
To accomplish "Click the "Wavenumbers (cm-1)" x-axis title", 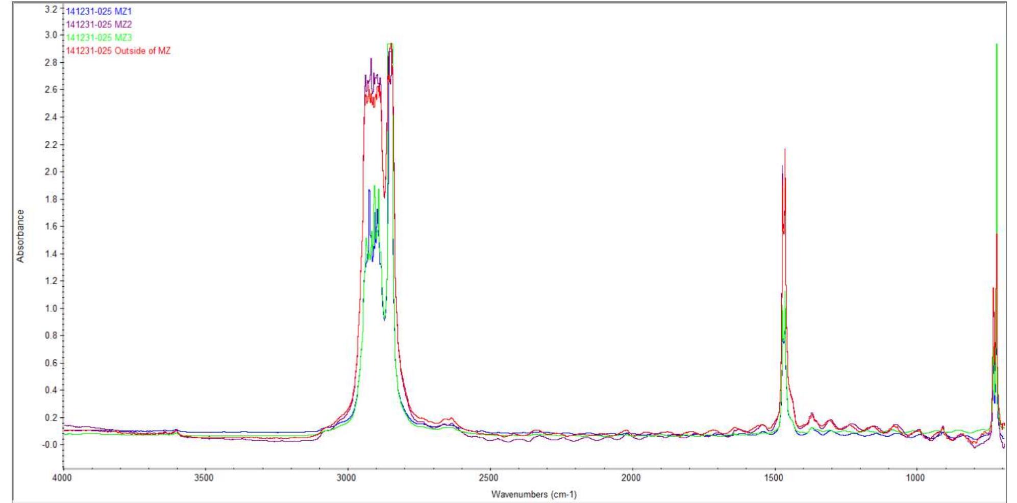I will coord(534,494).
